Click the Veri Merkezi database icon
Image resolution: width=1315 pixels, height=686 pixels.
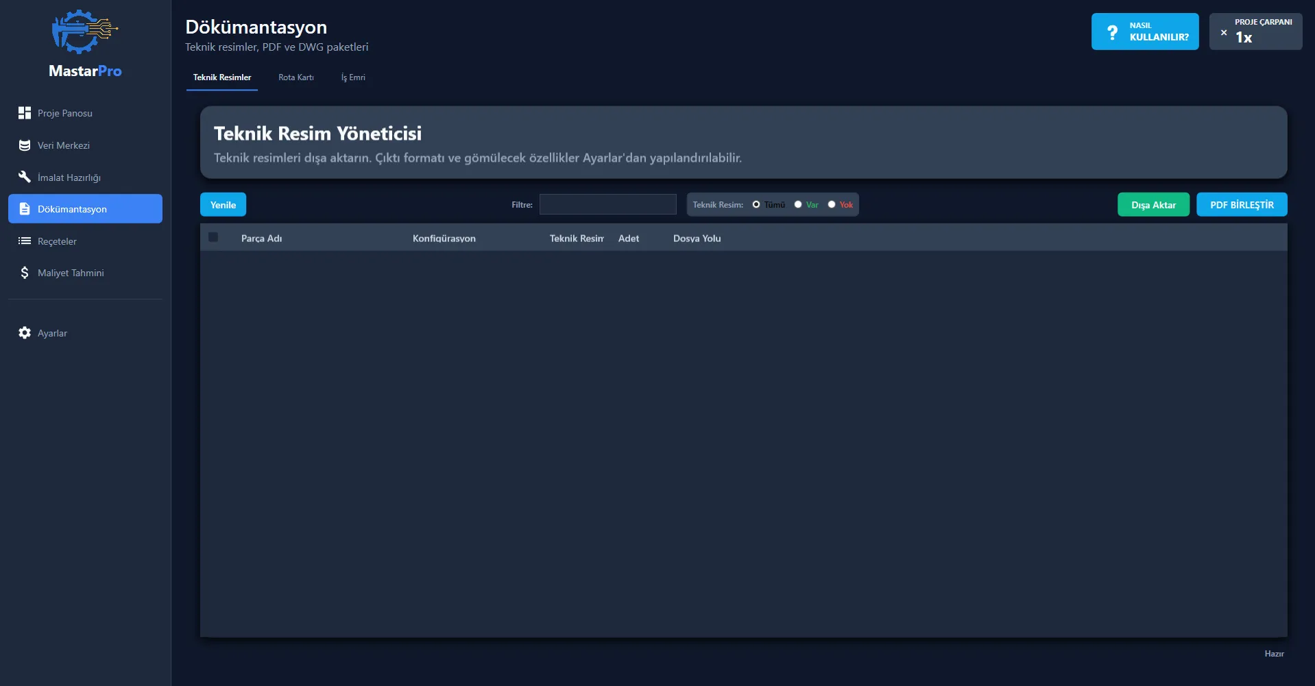(25, 145)
